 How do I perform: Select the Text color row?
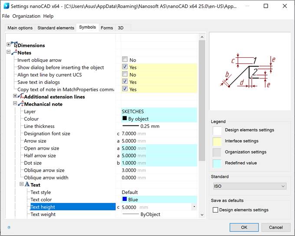[41, 200]
